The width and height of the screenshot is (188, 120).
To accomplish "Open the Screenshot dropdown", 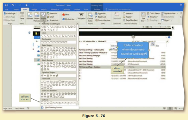I will point(53,20).
